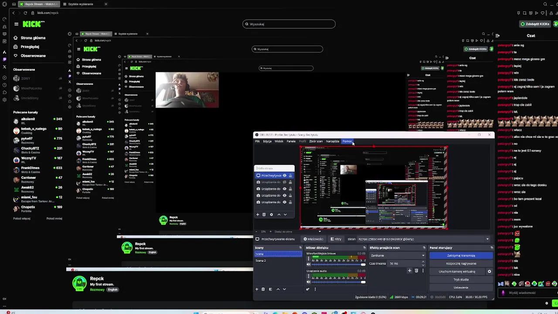Viewport: 558px width, 314px height.
Task: Open Edycja menu in OBS
Action: [x=267, y=141]
